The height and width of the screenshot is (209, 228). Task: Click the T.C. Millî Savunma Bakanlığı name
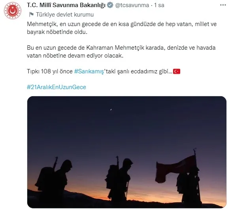[66, 5]
